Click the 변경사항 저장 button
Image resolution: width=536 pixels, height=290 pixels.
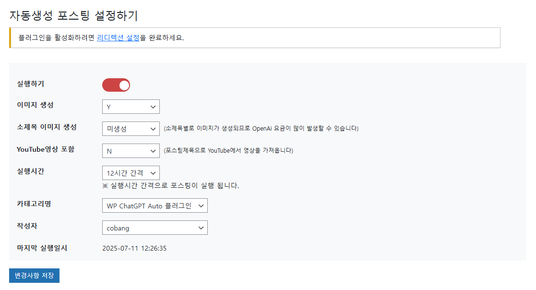tap(34, 276)
